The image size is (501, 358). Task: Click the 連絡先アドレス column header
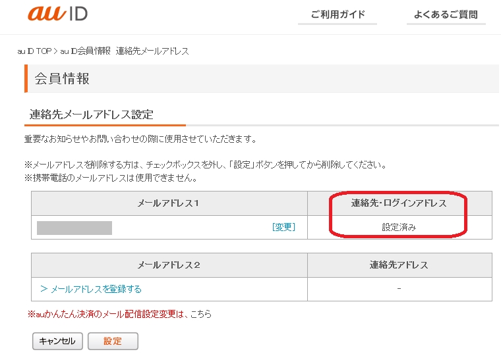click(399, 265)
